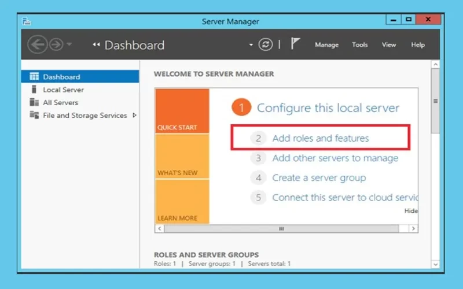
Task: Open the notifications flag
Action: pos(295,43)
